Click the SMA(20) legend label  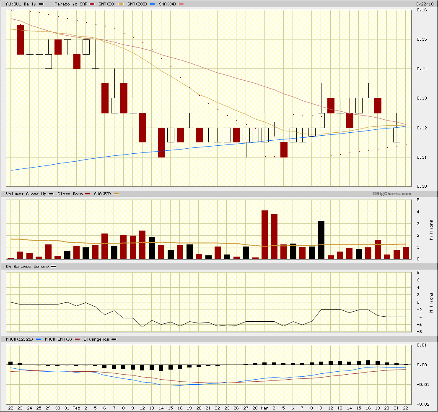[107, 4]
